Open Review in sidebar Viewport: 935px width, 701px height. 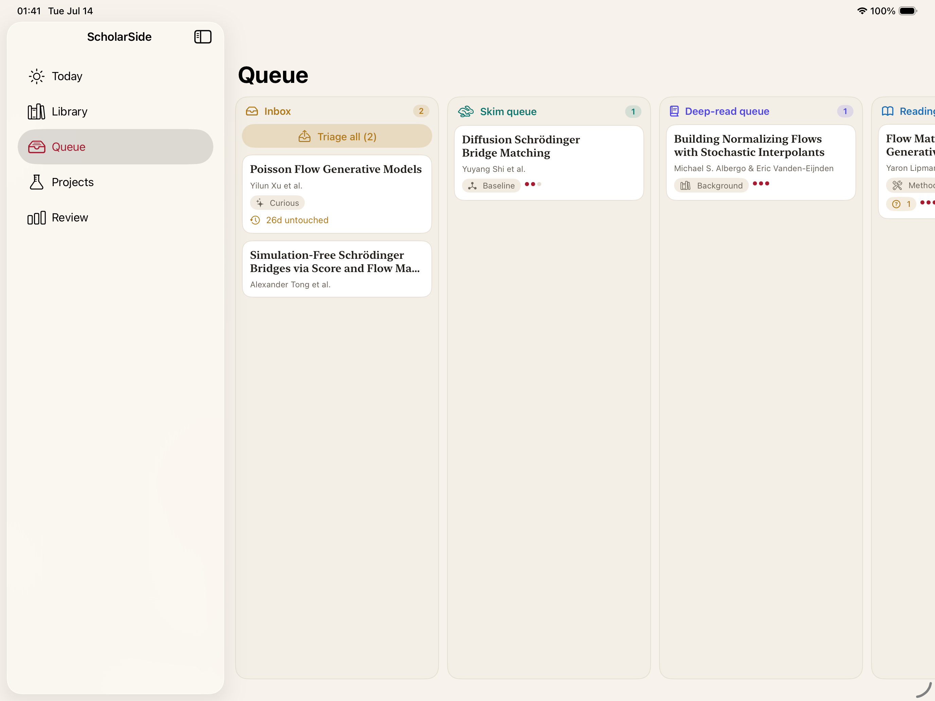click(x=115, y=218)
